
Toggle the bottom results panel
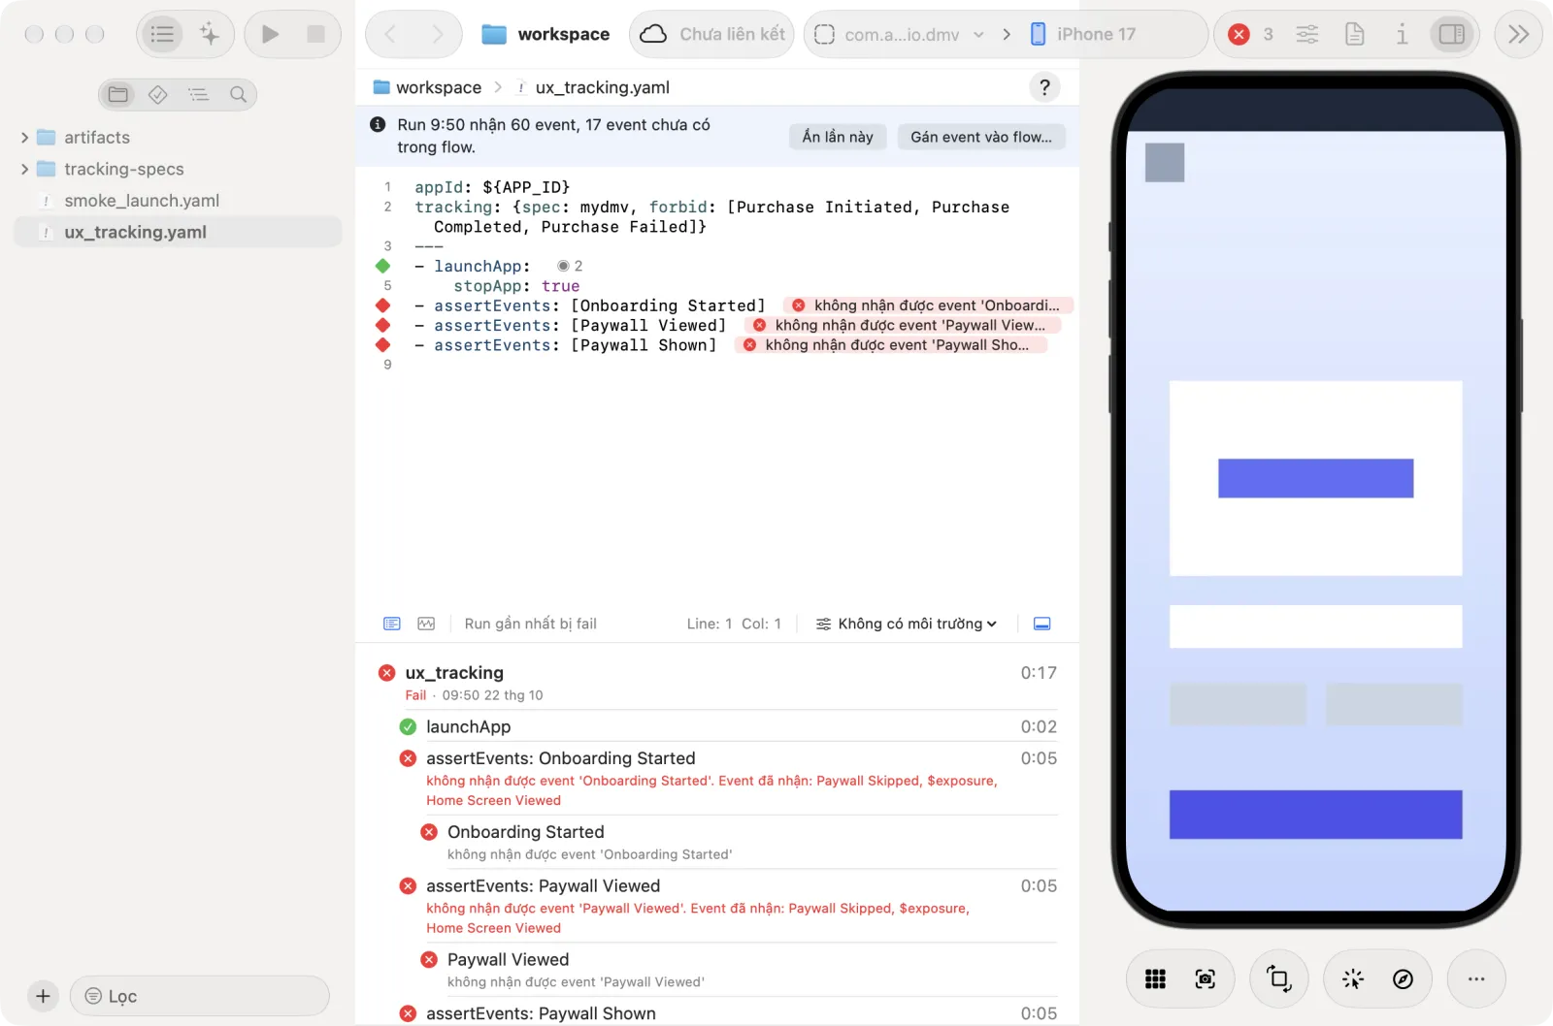(1041, 624)
